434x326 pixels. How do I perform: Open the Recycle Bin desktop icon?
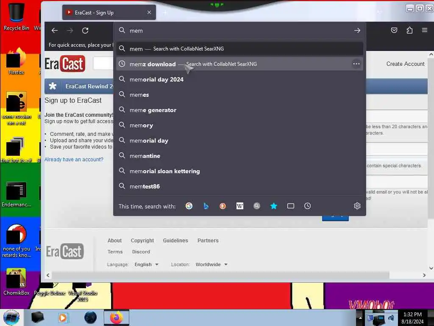click(17, 16)
